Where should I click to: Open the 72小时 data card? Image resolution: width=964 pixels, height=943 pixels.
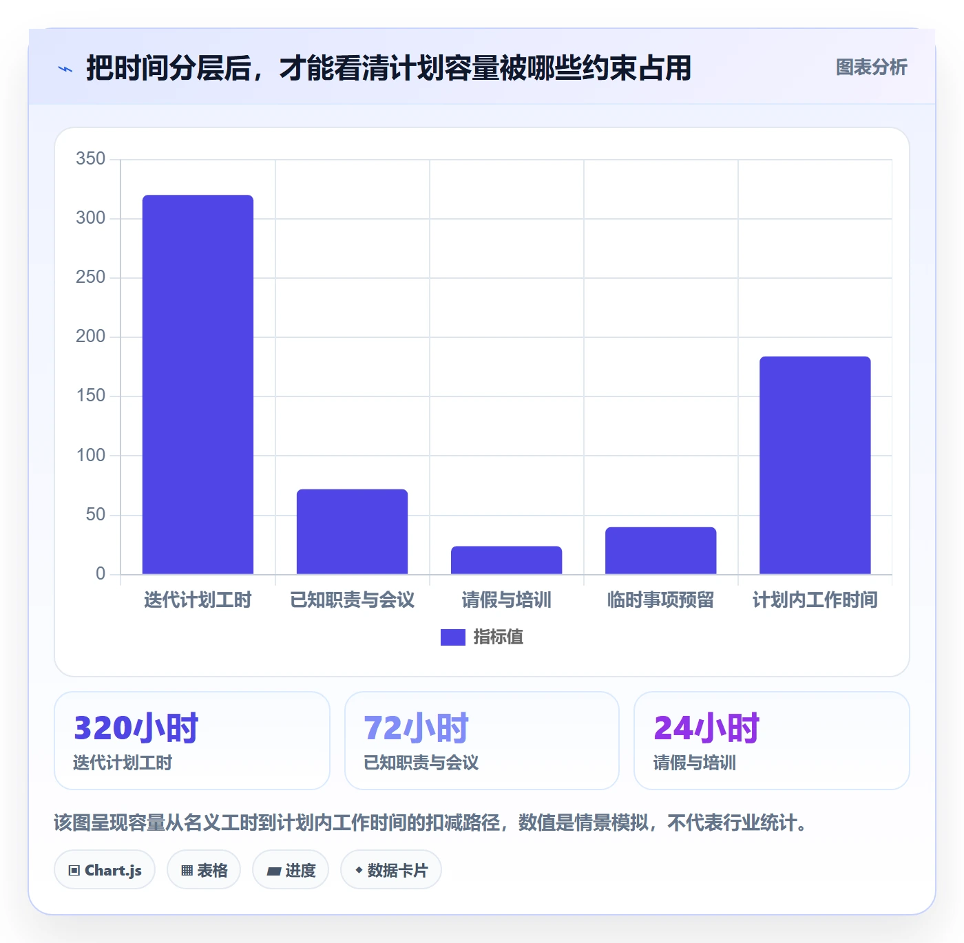tap(482, 741)
